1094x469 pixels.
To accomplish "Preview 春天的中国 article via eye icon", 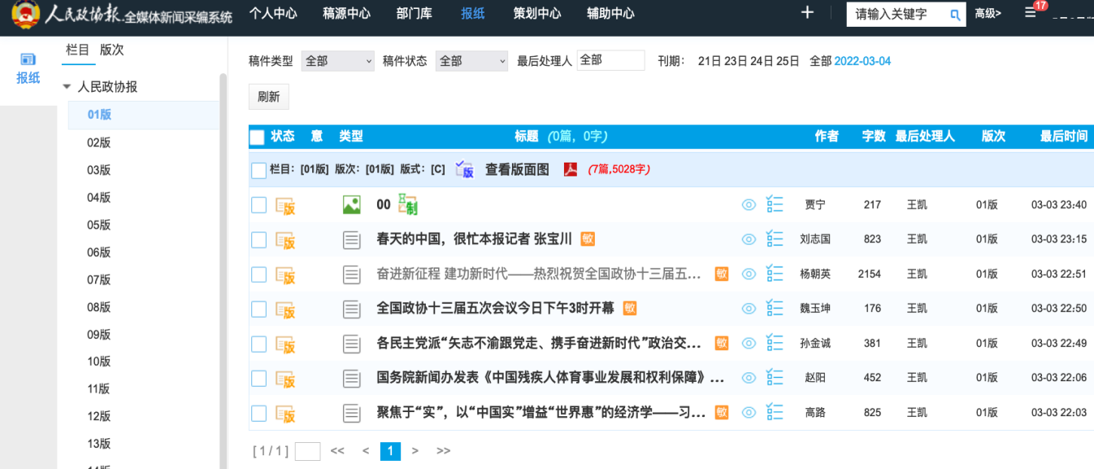I will coord(749,240).
